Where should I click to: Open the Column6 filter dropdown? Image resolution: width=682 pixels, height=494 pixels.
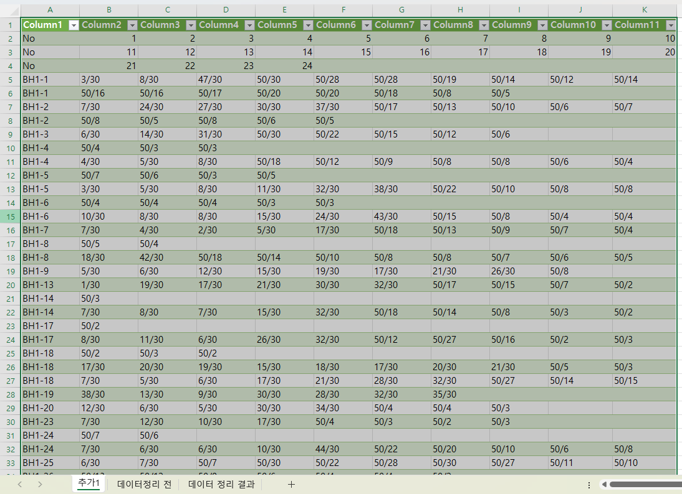click(367, 25)
